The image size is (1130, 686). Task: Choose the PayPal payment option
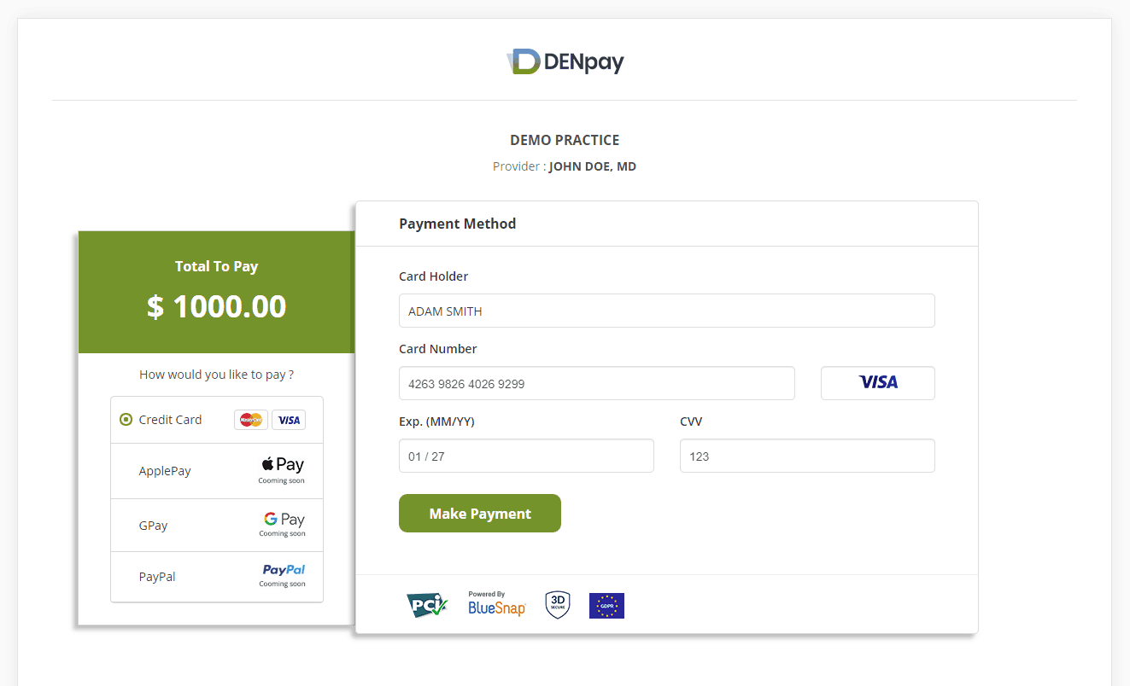click(x=217, y=577)
